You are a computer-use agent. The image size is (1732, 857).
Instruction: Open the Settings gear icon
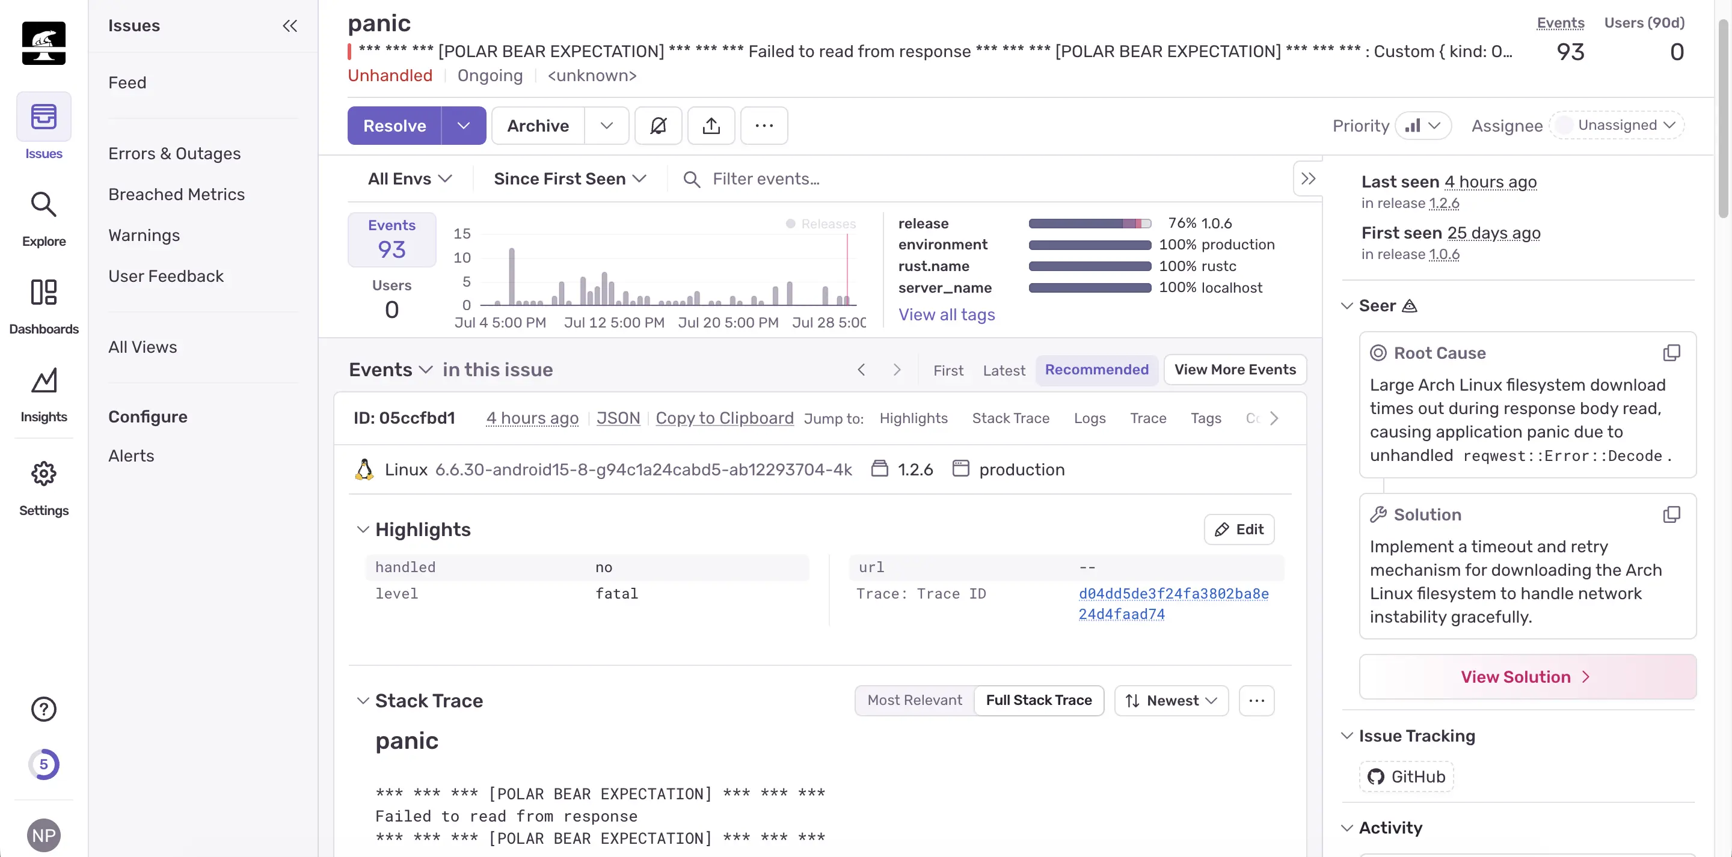(44, 474)
